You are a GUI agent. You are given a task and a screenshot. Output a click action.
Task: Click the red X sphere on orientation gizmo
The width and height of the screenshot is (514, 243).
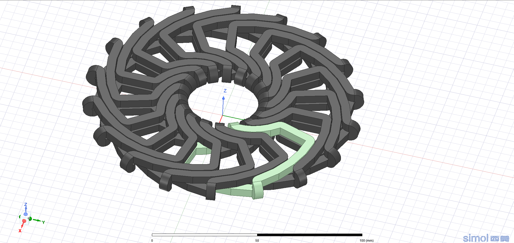point(24,221)
